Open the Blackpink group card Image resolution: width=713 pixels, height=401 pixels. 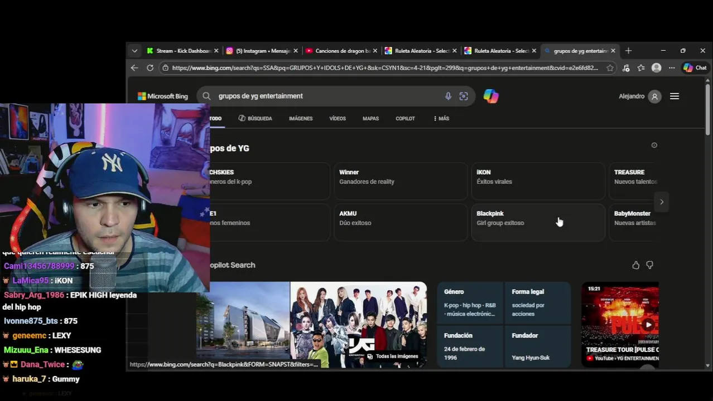[538, 222]
